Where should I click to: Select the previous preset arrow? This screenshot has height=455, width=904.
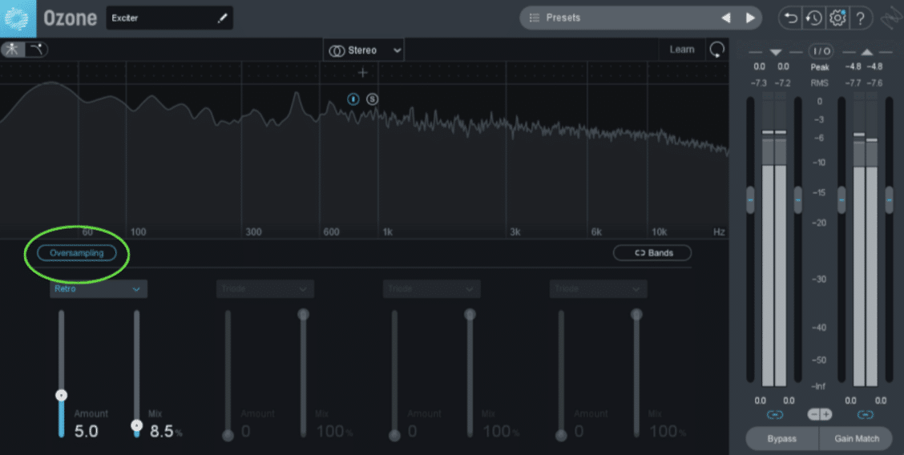pos(726,18)
